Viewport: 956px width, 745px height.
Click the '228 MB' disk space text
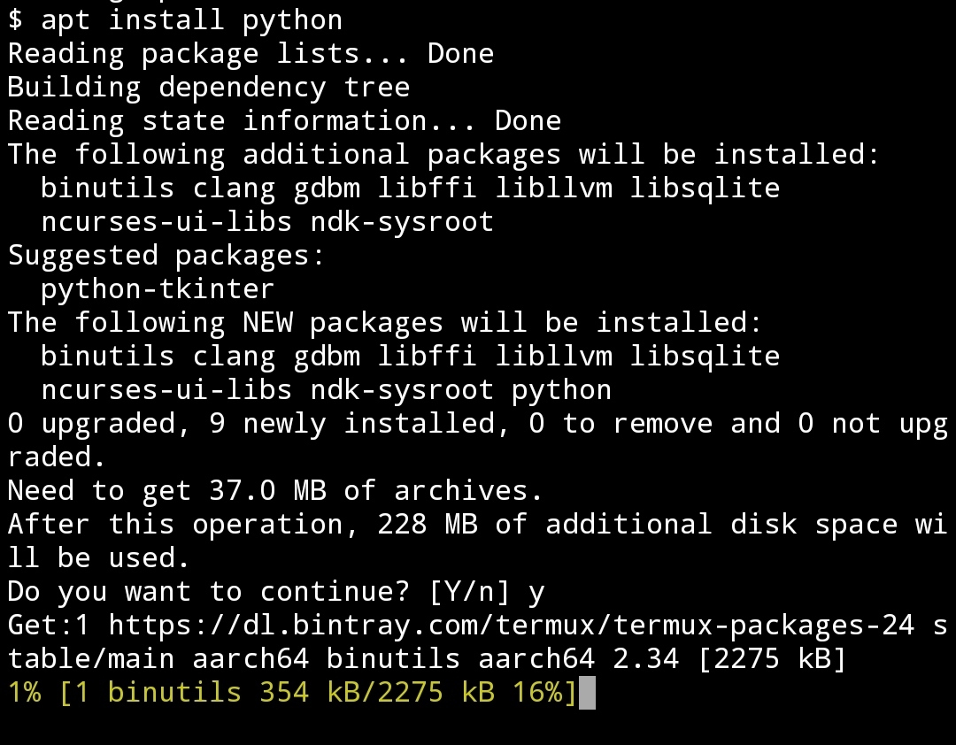click(428, 525)
